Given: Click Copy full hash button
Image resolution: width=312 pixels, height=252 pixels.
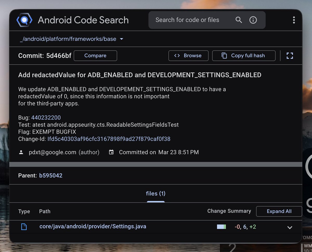Looking at the screenshot, I should point(244,56).
